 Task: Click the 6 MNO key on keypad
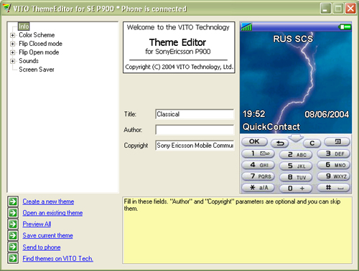point(334,165)
